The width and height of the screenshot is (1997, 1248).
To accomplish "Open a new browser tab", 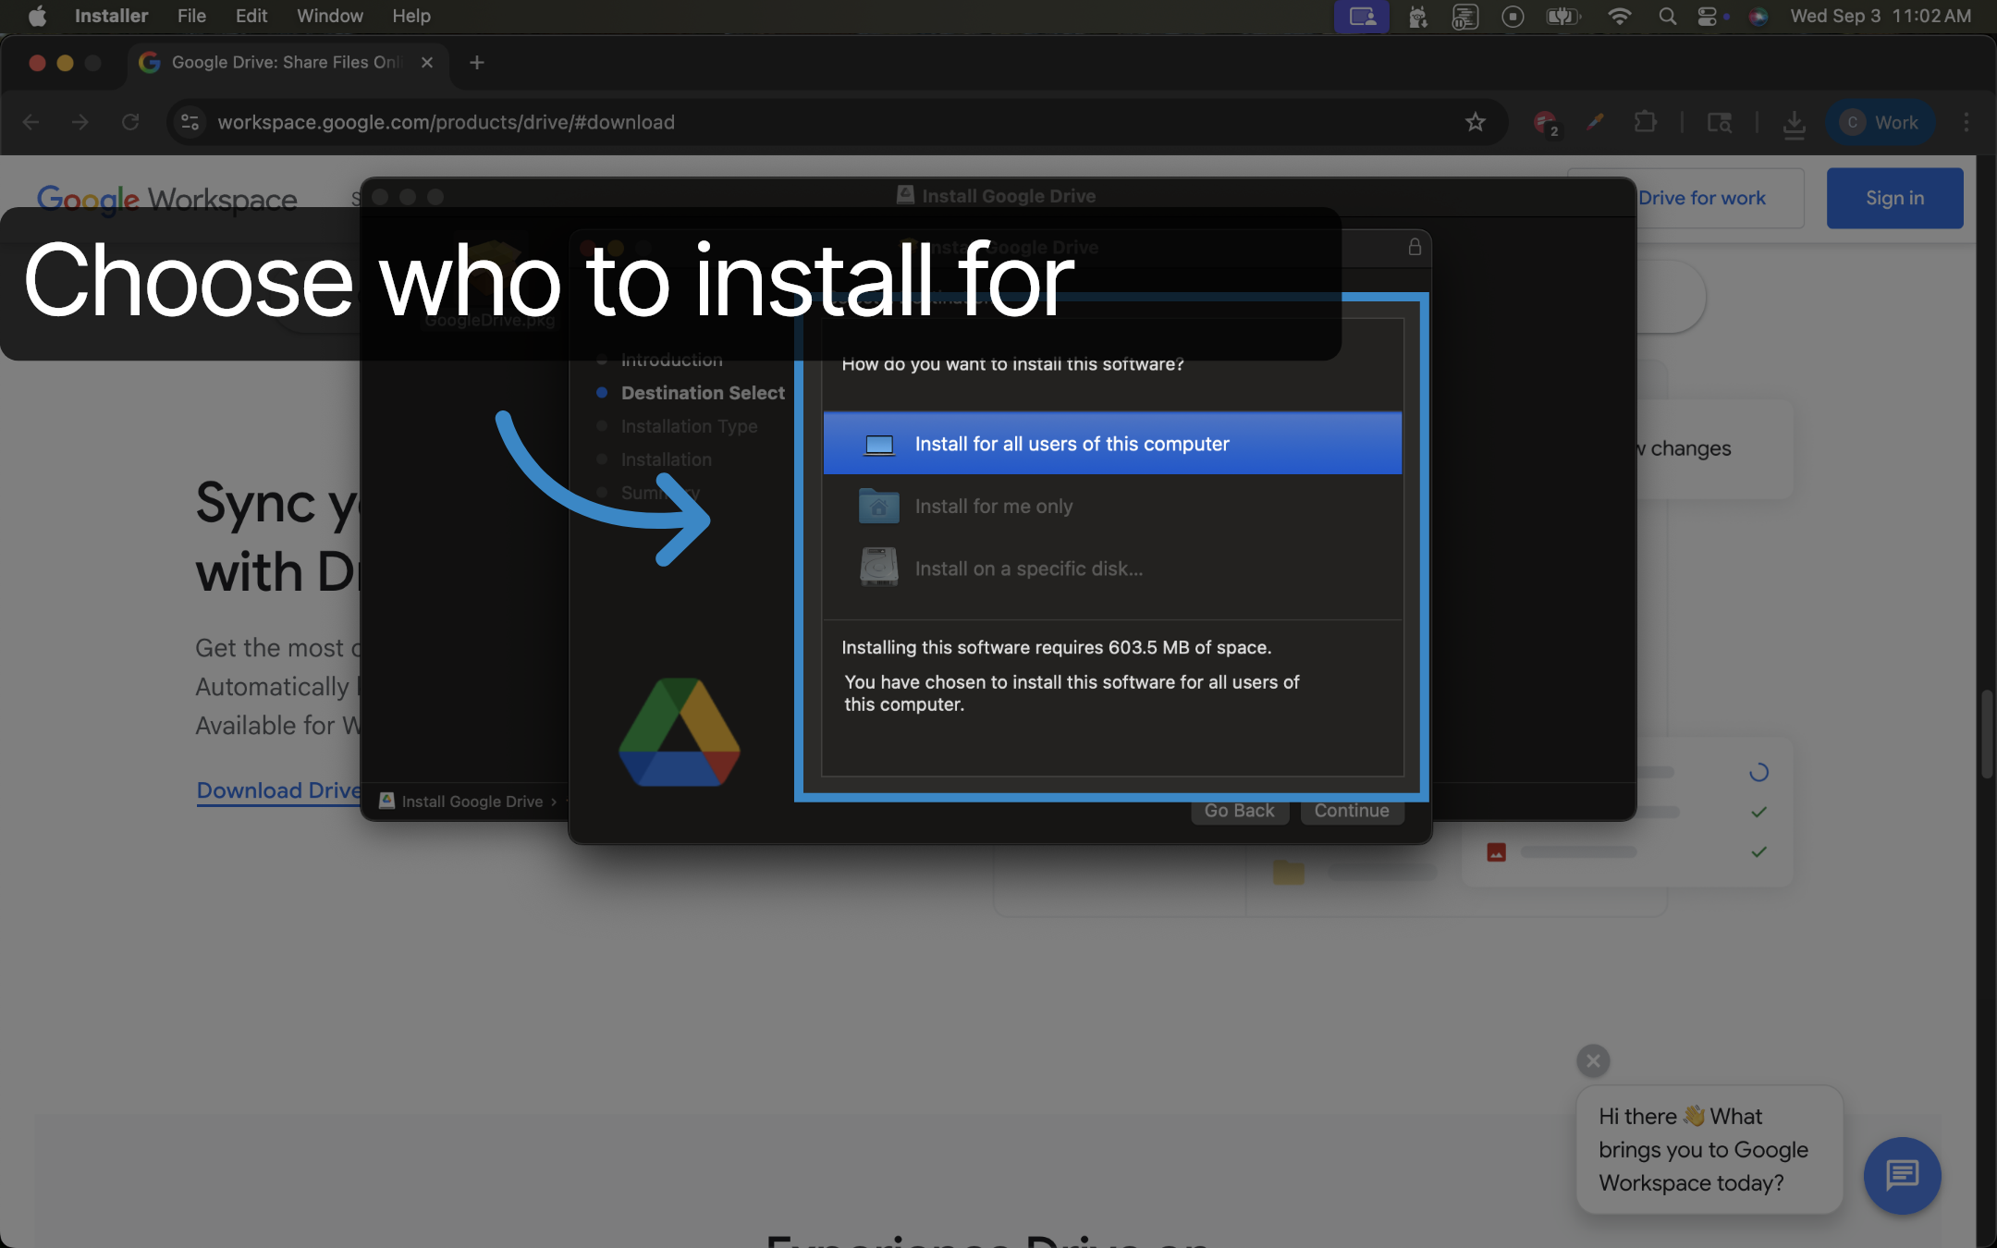I will (x=477, y=62).
